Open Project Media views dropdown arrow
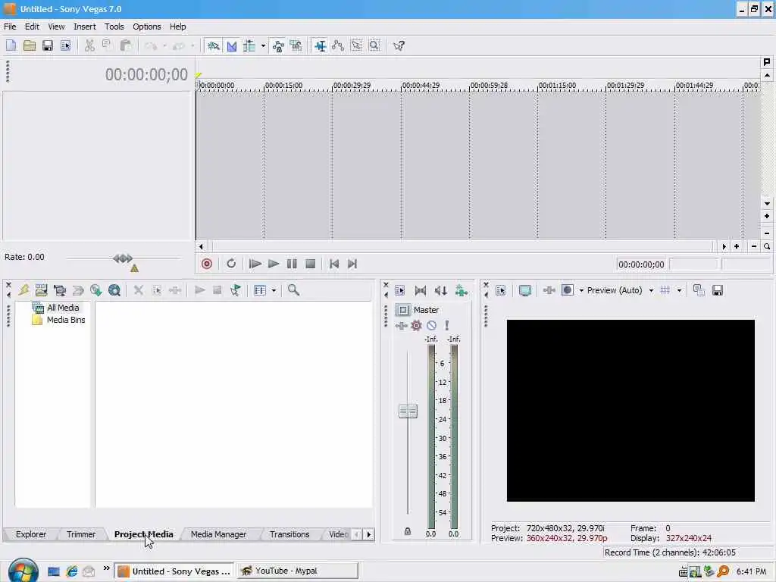This screenshot has width=776, height=582. (274, 290)
